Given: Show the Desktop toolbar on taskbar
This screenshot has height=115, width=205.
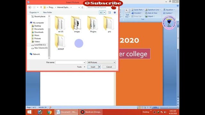Looking at the screenshot, I should [146, 112].
